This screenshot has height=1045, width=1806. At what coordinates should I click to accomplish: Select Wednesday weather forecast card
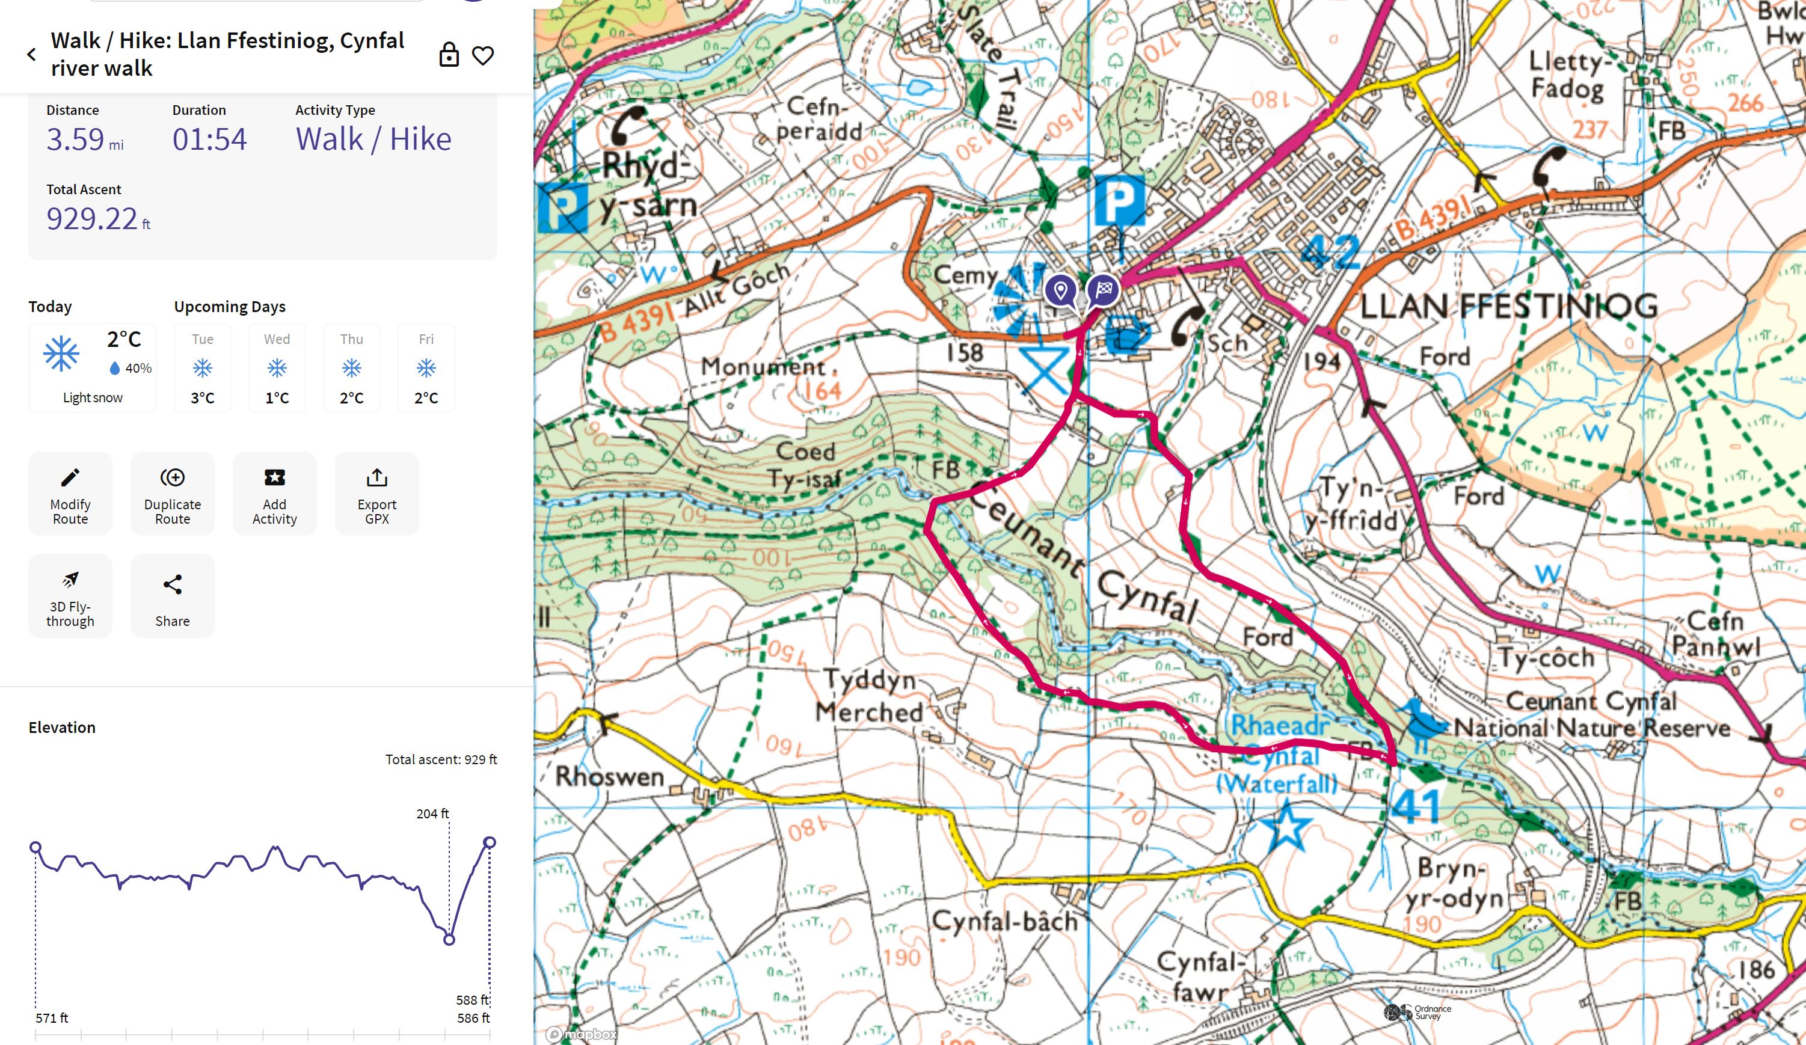tap(277, 368)
